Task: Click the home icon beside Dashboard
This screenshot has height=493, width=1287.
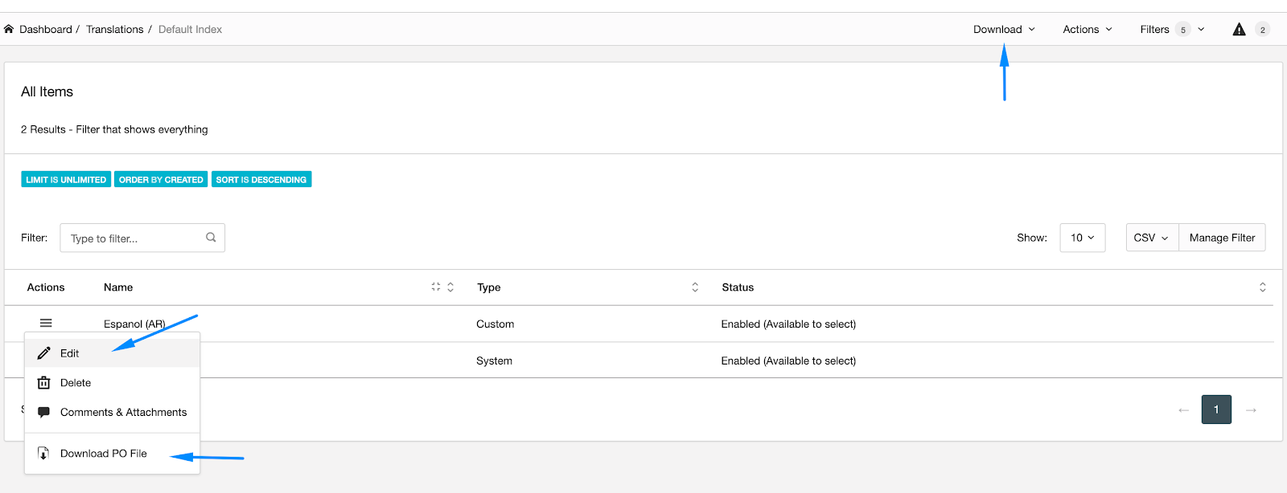Action: pyautogui.click(x=9, y=29)
